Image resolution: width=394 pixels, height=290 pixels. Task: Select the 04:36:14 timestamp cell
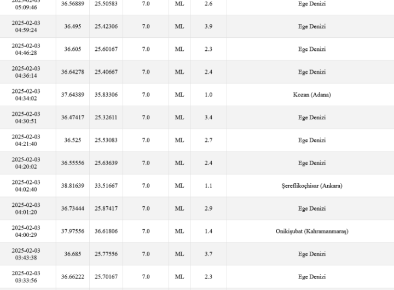click(26, 72)
